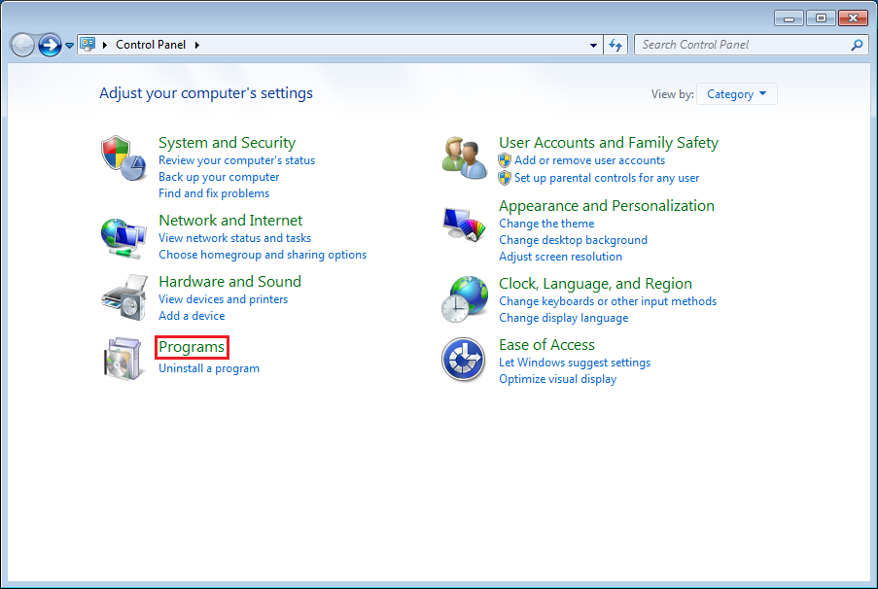
Task: Click Change display language link
Action: pyautogui.click(x=563, y=318)
